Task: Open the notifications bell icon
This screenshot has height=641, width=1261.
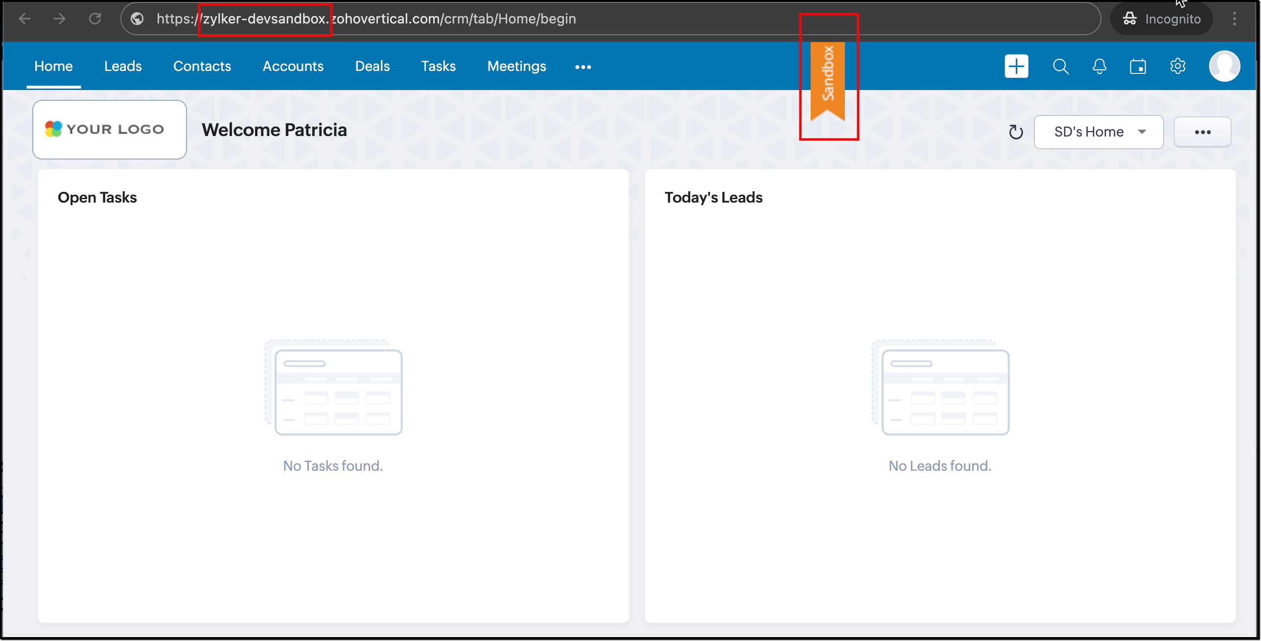Action: click(x=1099, y=66)
